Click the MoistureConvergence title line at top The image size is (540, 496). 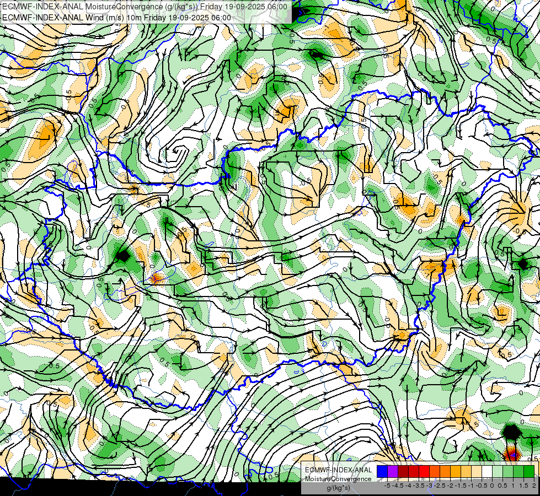click(x=145, y=7)
